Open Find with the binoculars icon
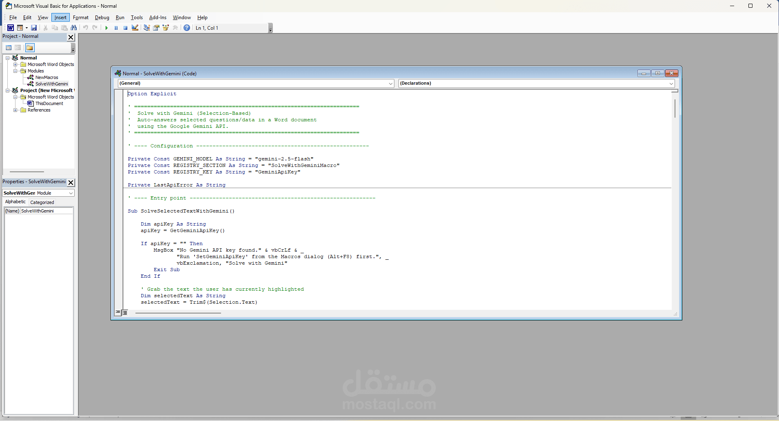The height and width of the screenshot is (421, 779). [73, 28]
